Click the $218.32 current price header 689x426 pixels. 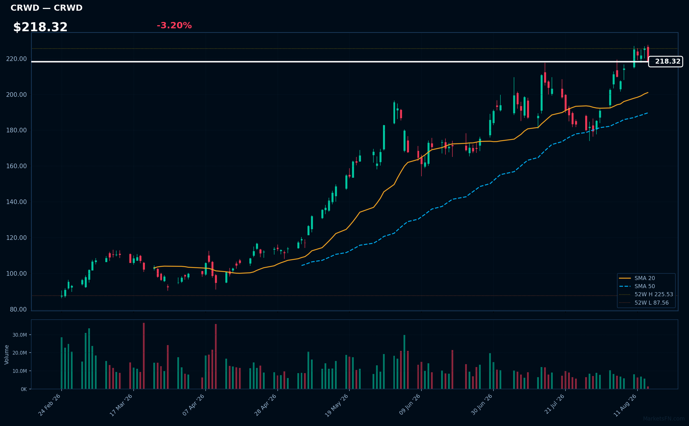(x=40, y=27)
